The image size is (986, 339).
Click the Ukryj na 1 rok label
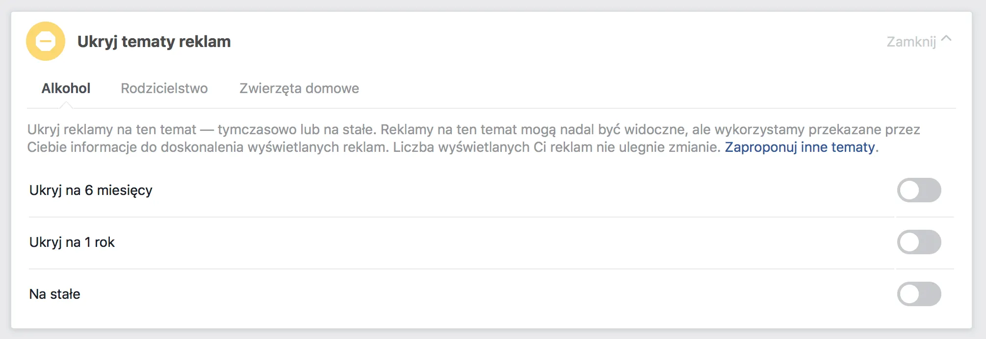72,242
